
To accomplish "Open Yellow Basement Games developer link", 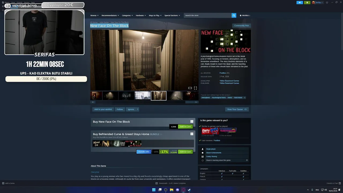I will pos(229,81).
